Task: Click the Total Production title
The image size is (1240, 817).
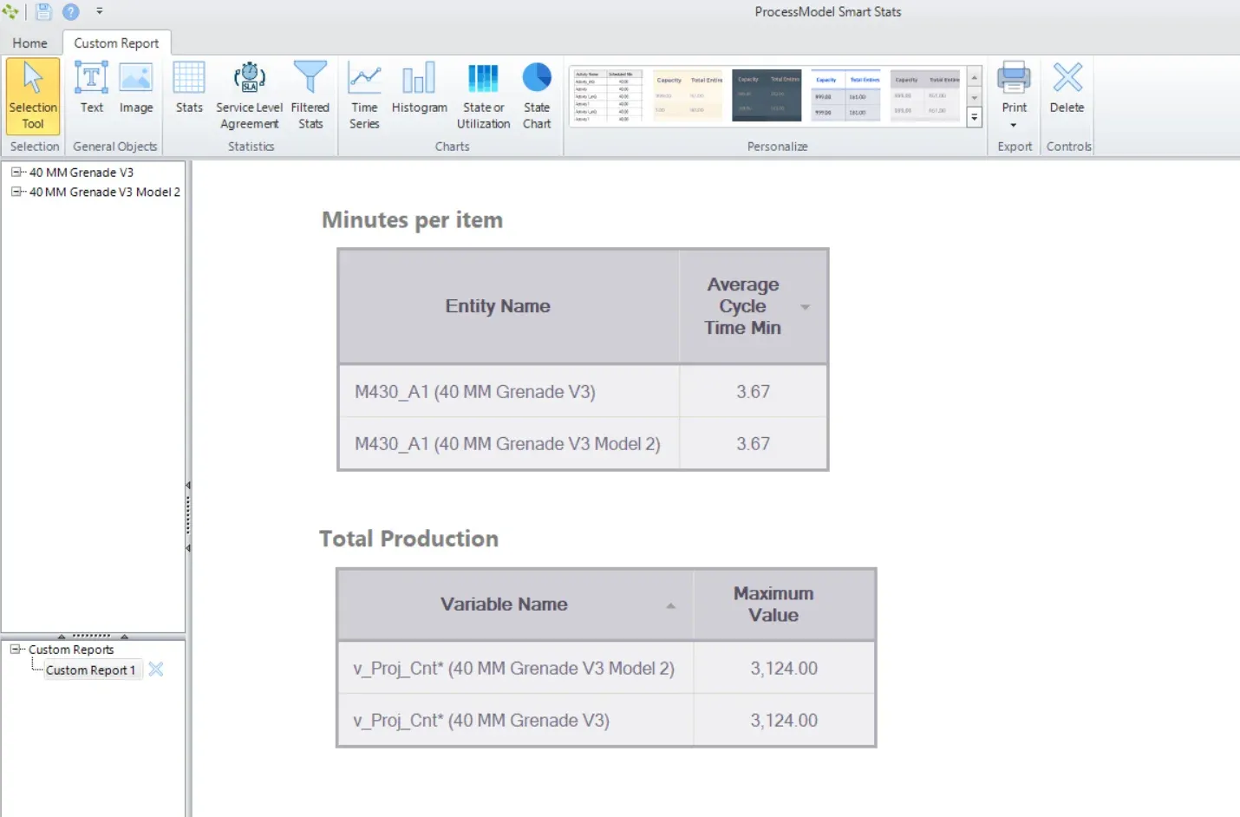Action: 408,539
